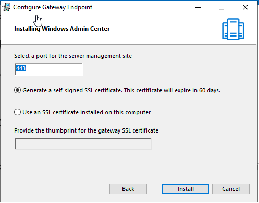Screen dimensions: 259x203
Task: Cancel the Windows Admin Center setup
Action: click(231, 189)
